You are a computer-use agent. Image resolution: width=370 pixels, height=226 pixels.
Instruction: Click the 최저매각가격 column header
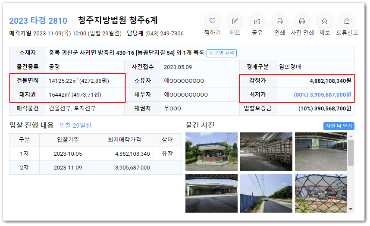[x=124, y=140]
